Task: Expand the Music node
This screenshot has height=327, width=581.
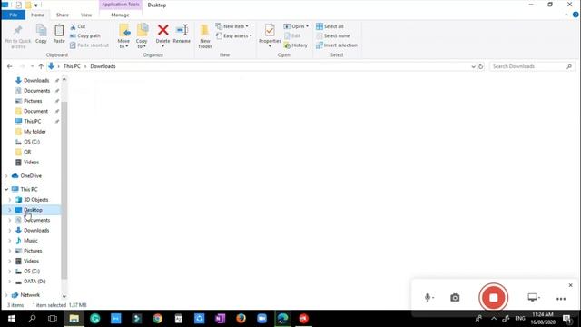Action: tap(10, 241)
